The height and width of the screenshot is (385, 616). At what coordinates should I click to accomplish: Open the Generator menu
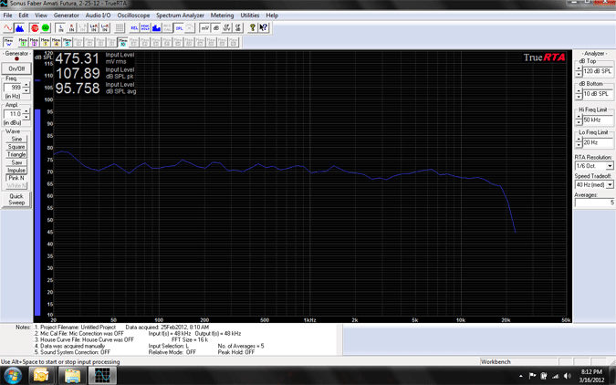[66, 16]
